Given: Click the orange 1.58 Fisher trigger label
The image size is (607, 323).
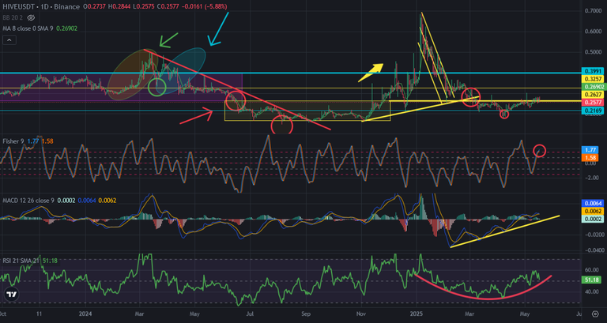Looking at the screenshot, I should pos(590,158).
